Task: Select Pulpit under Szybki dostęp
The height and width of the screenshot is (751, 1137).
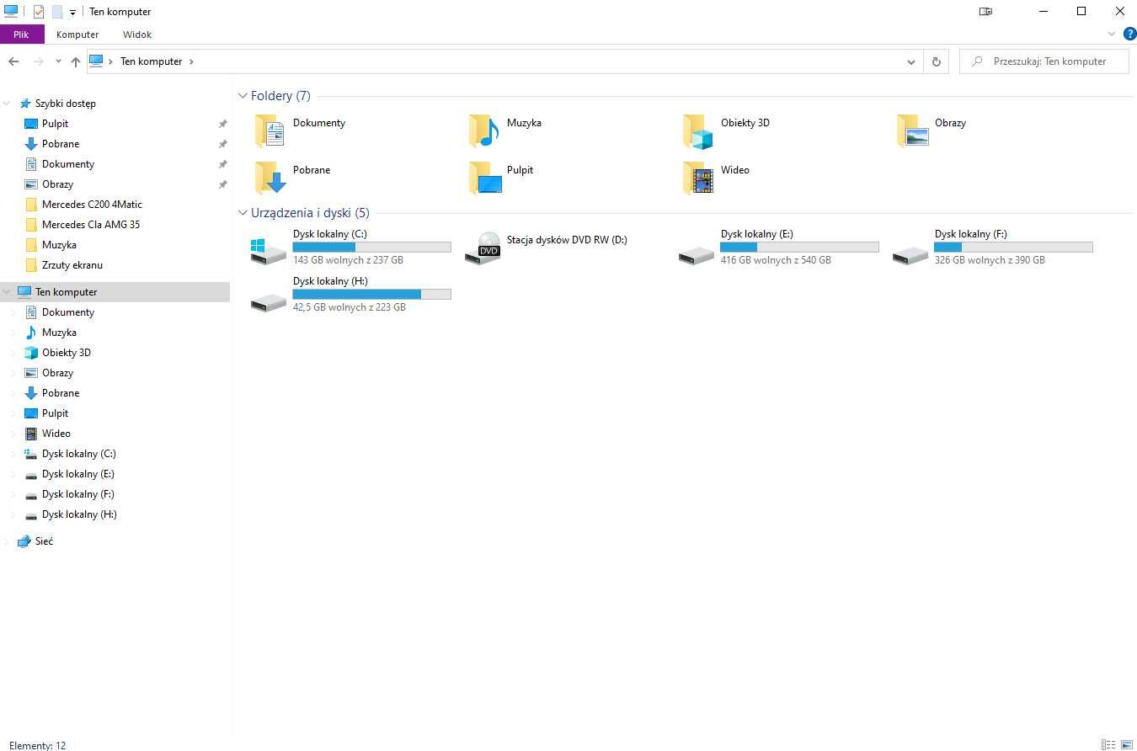Action: 56,124
